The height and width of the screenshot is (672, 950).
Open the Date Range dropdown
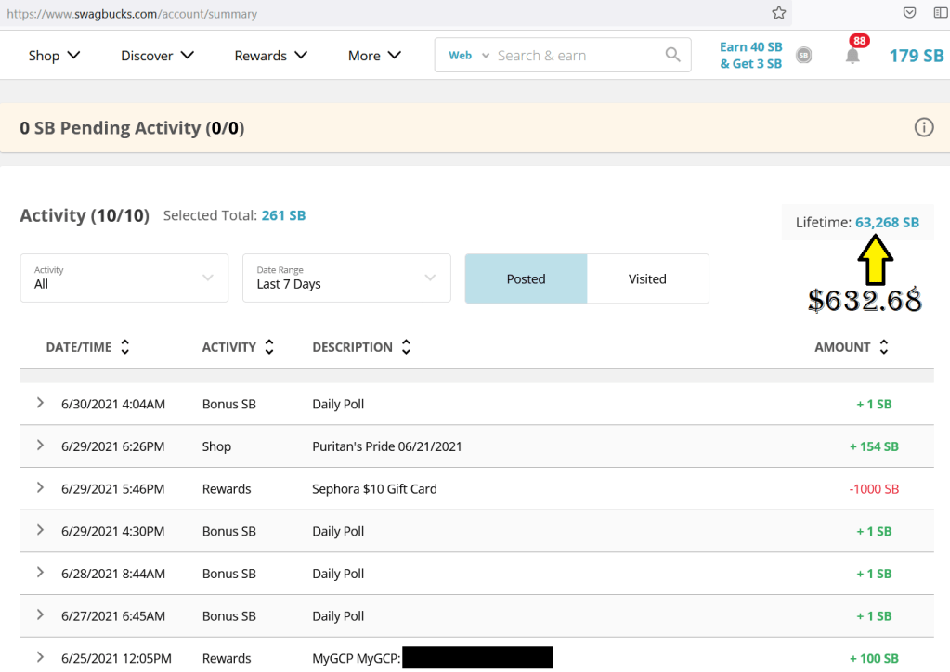tap(346, 278)
